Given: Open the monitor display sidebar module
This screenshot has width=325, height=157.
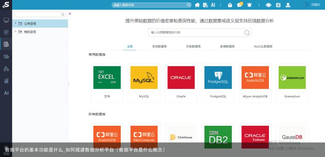Looking at the screenshot, I should click(6, 20).
